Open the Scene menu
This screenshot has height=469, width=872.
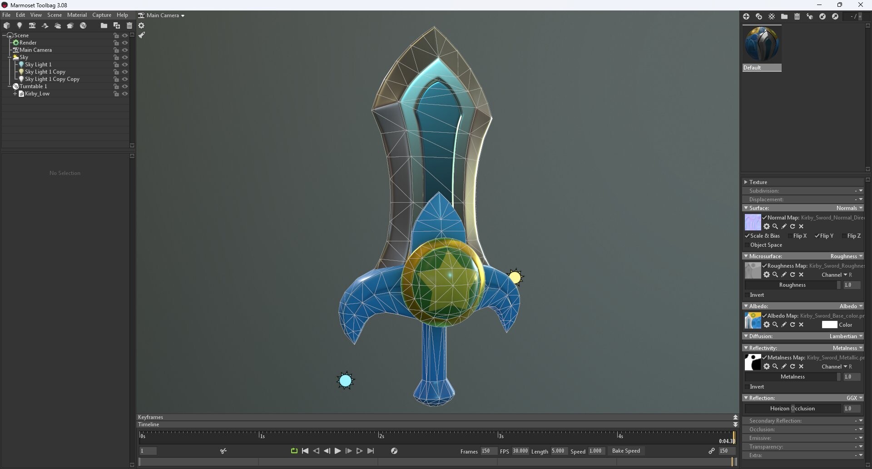pyautogui.click(x=54, y=15)
